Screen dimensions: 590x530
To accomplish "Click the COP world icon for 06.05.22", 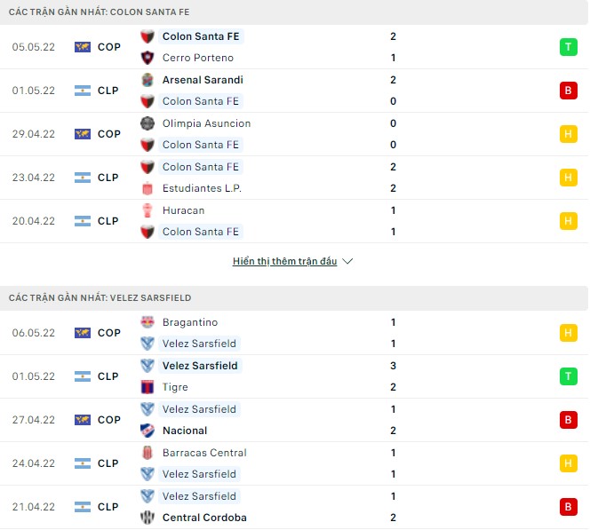I will click(83, 333).
